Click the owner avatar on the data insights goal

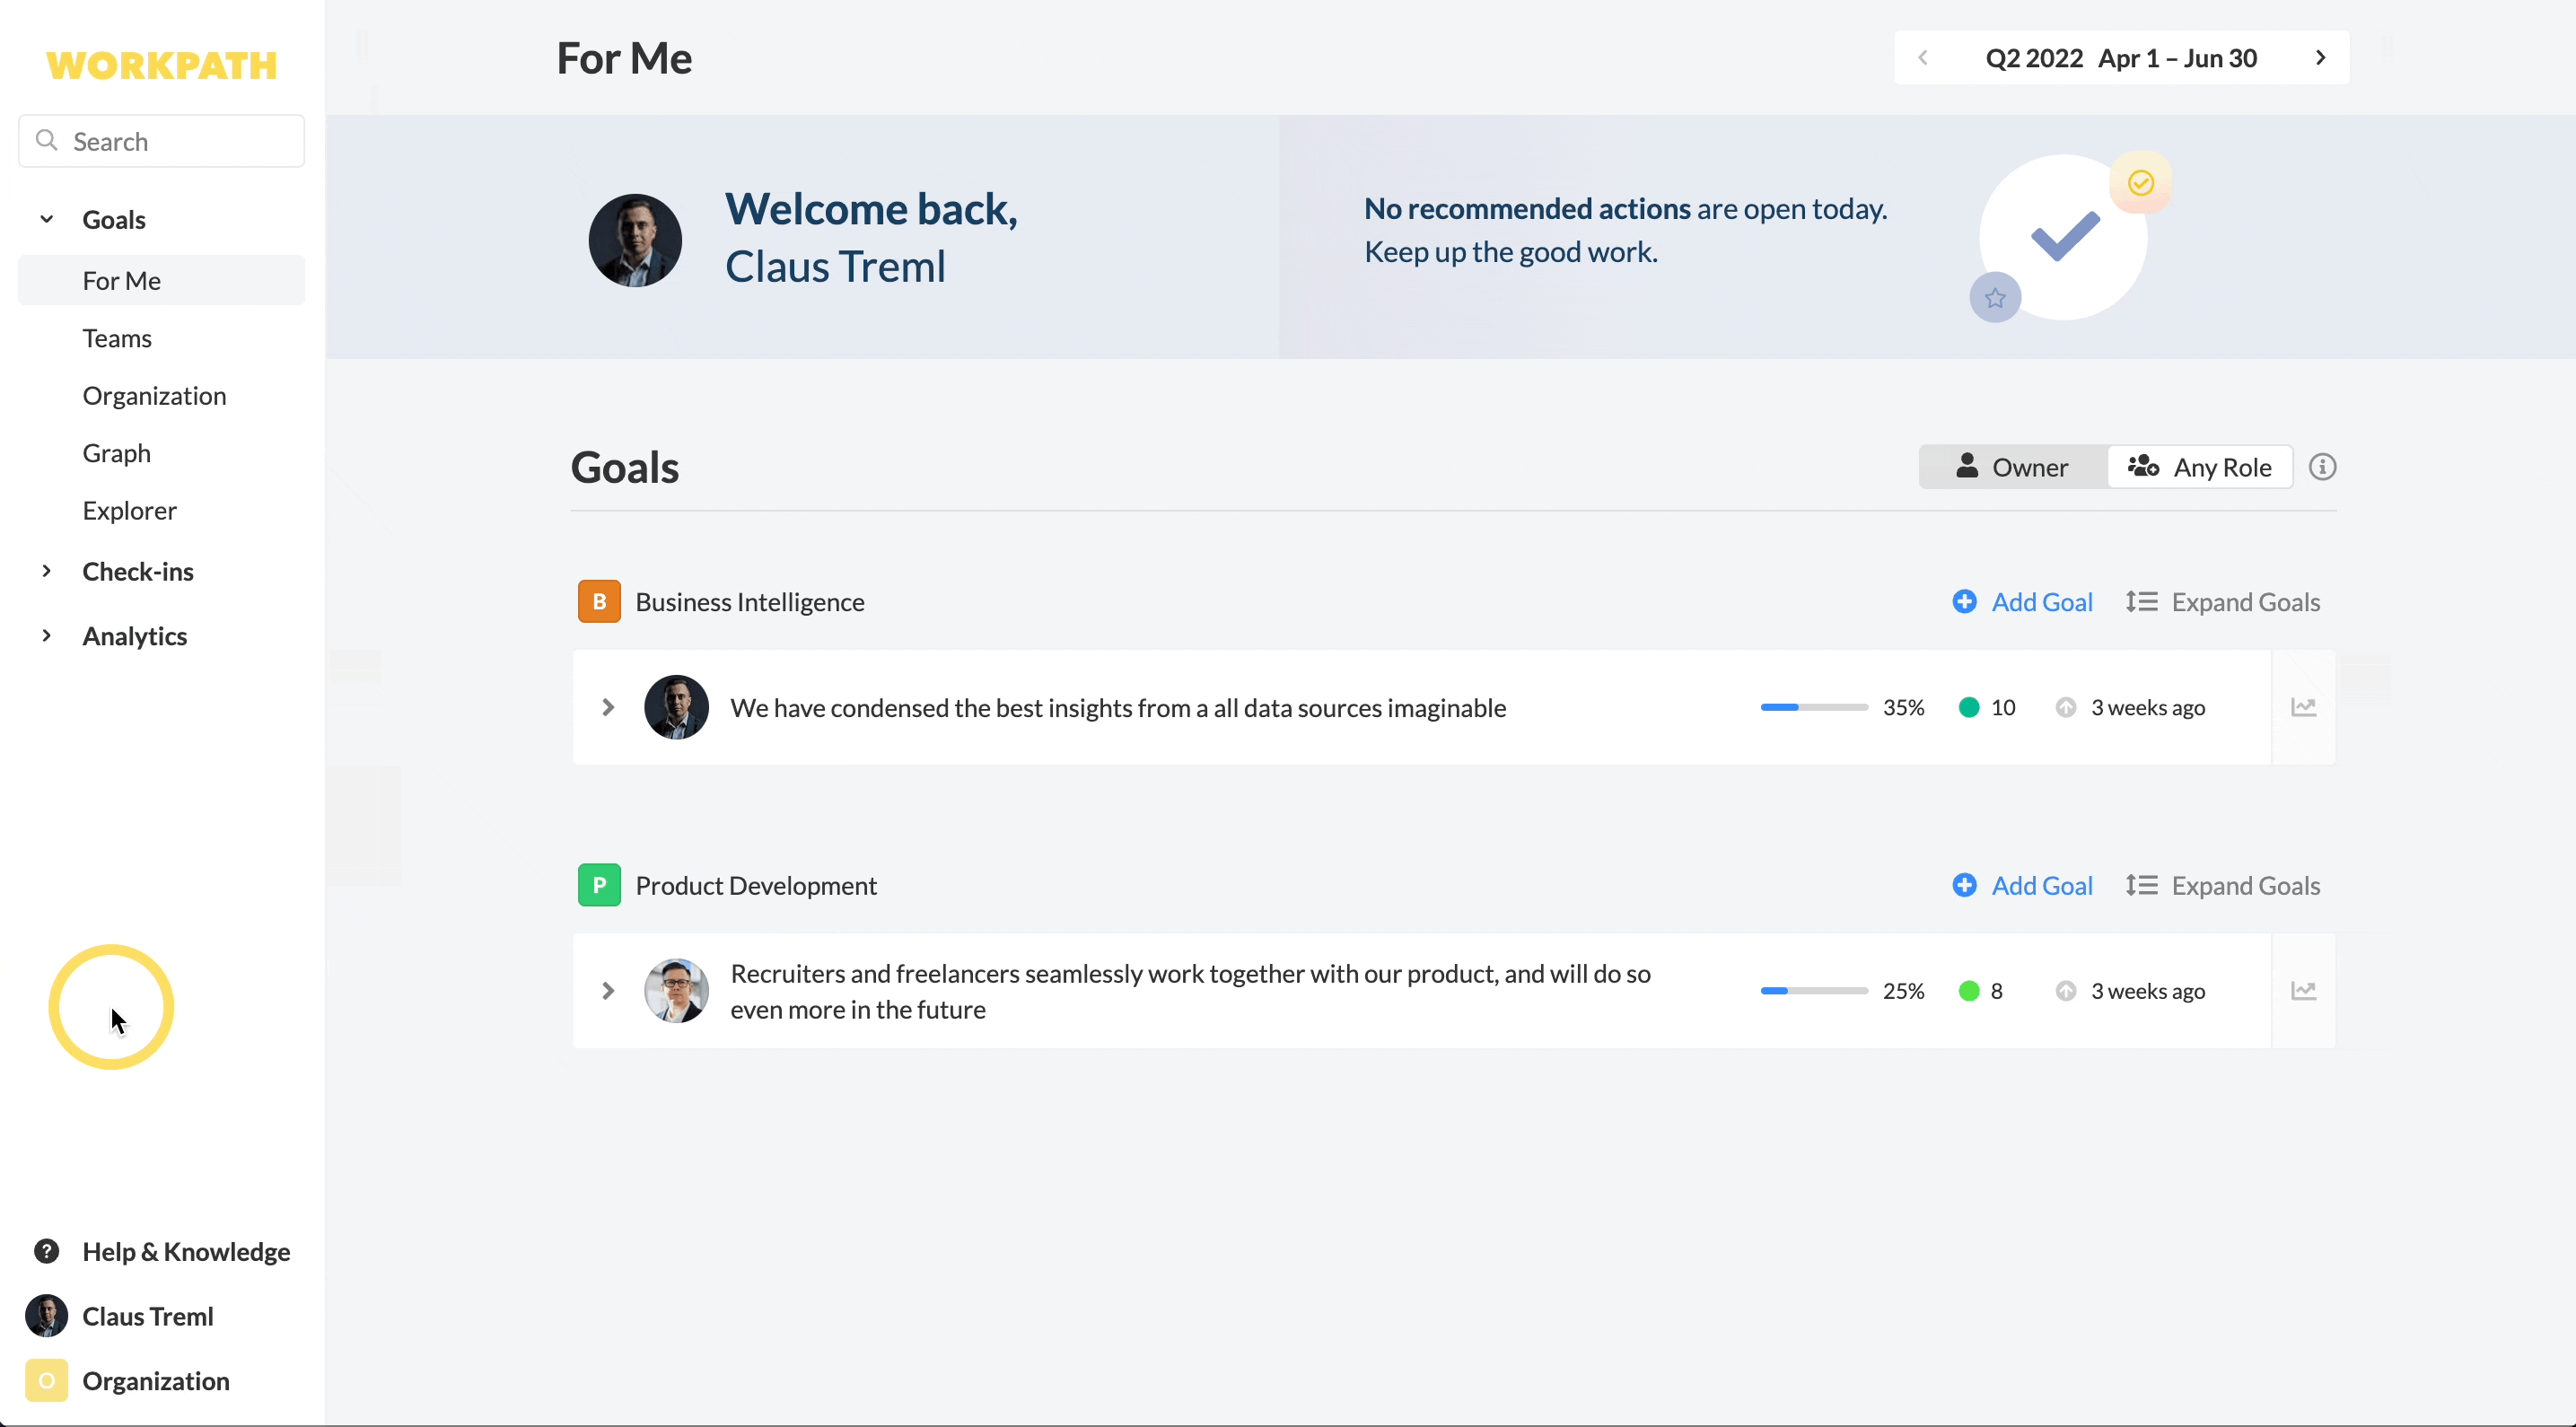click(676, 707)
